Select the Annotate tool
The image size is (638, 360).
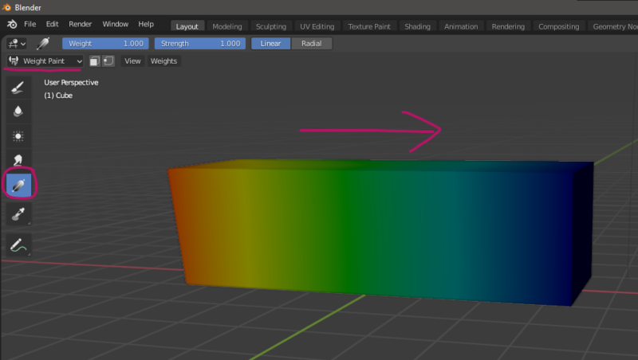coord(18,245)
